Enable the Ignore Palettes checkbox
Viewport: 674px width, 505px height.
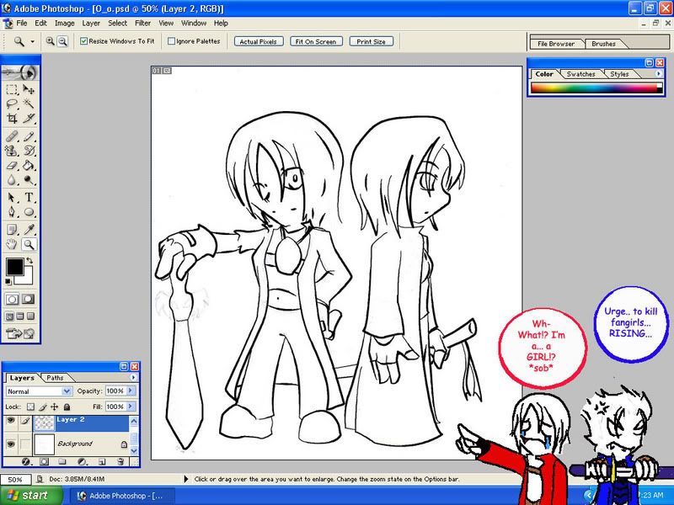click(x=172, y=40)
